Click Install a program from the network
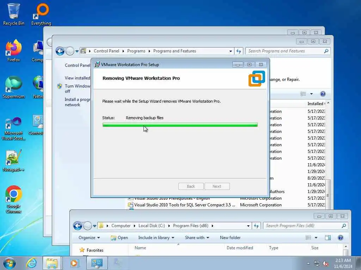Screen dimensions: 361x270 (x=78, y=102)
